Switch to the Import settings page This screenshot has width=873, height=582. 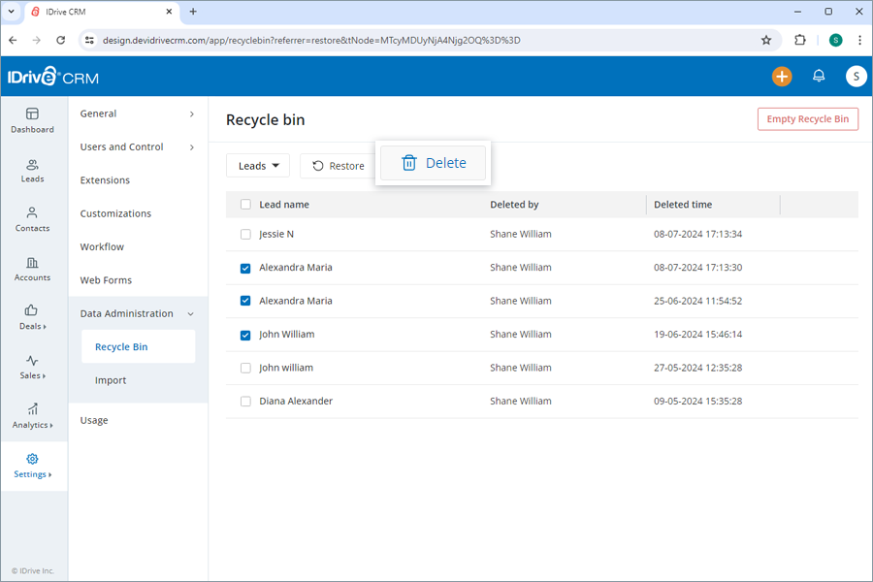click(x=110, y=380)
